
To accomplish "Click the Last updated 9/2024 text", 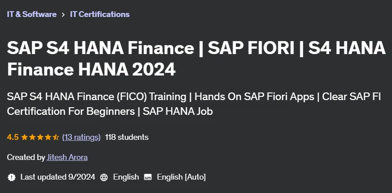I will click(58, 177).
